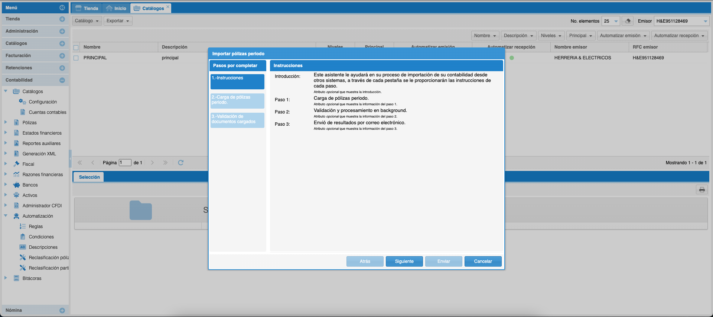
Task: Open the Catálogo dropdown menu
Action: 87,21
